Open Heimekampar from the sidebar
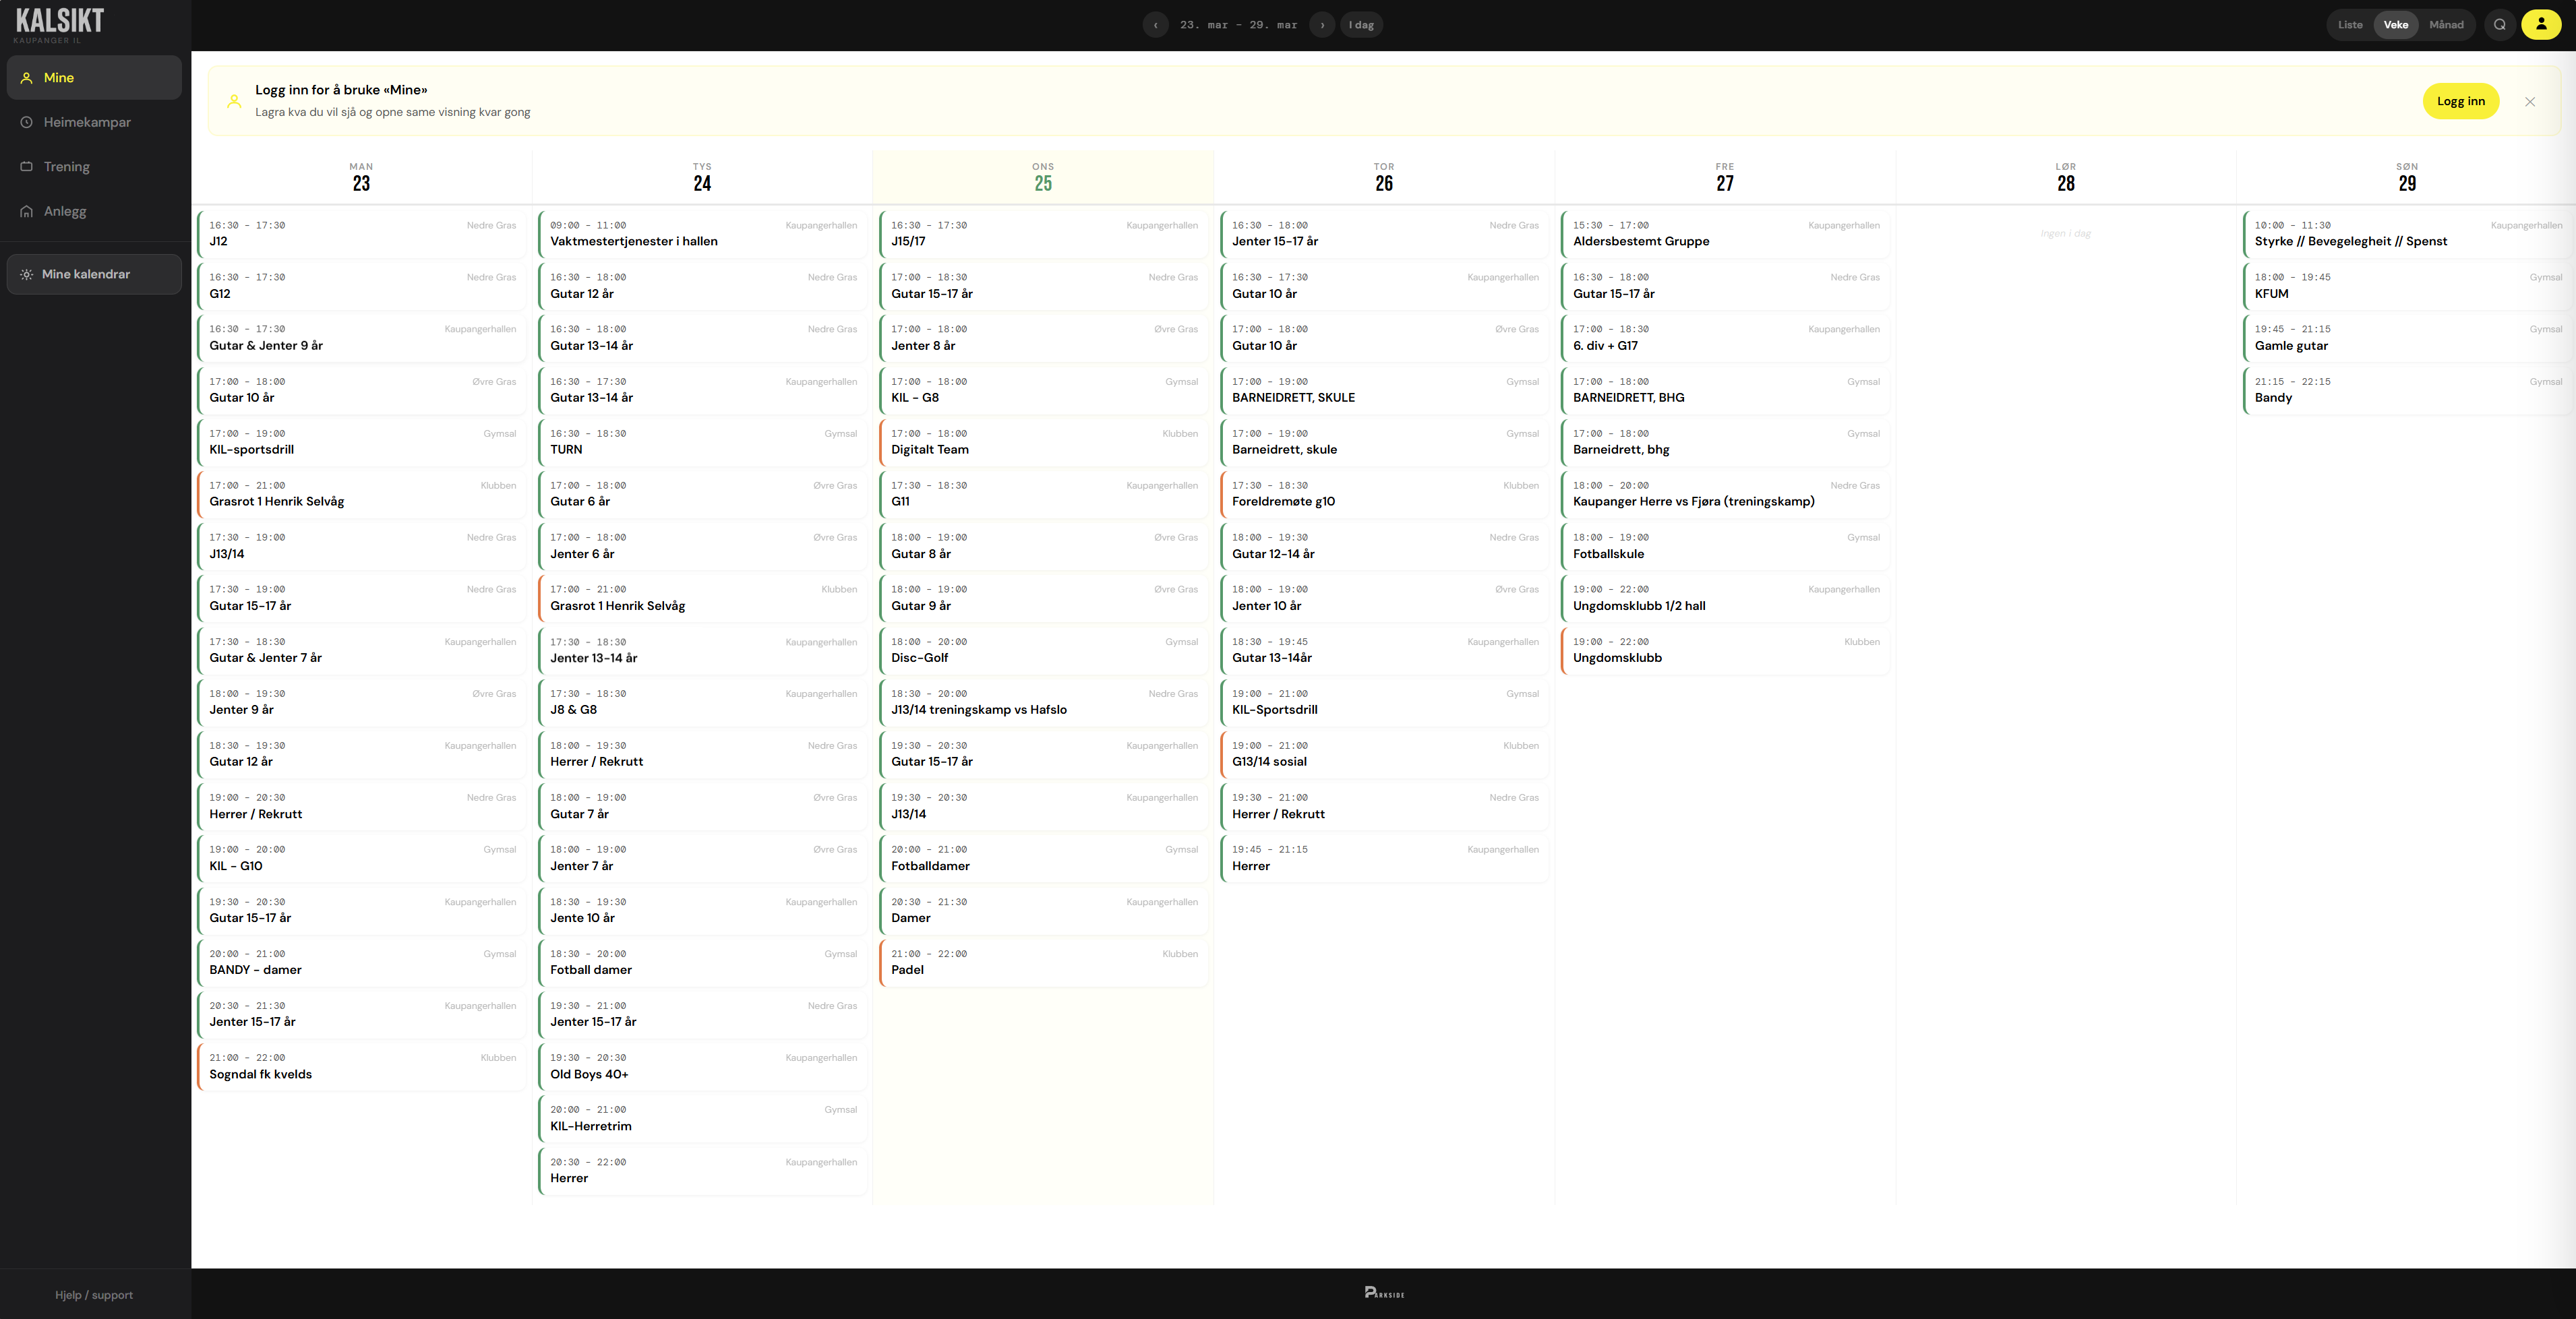The width and height of the screenshot is (2576, 1319). pos(87,122)
